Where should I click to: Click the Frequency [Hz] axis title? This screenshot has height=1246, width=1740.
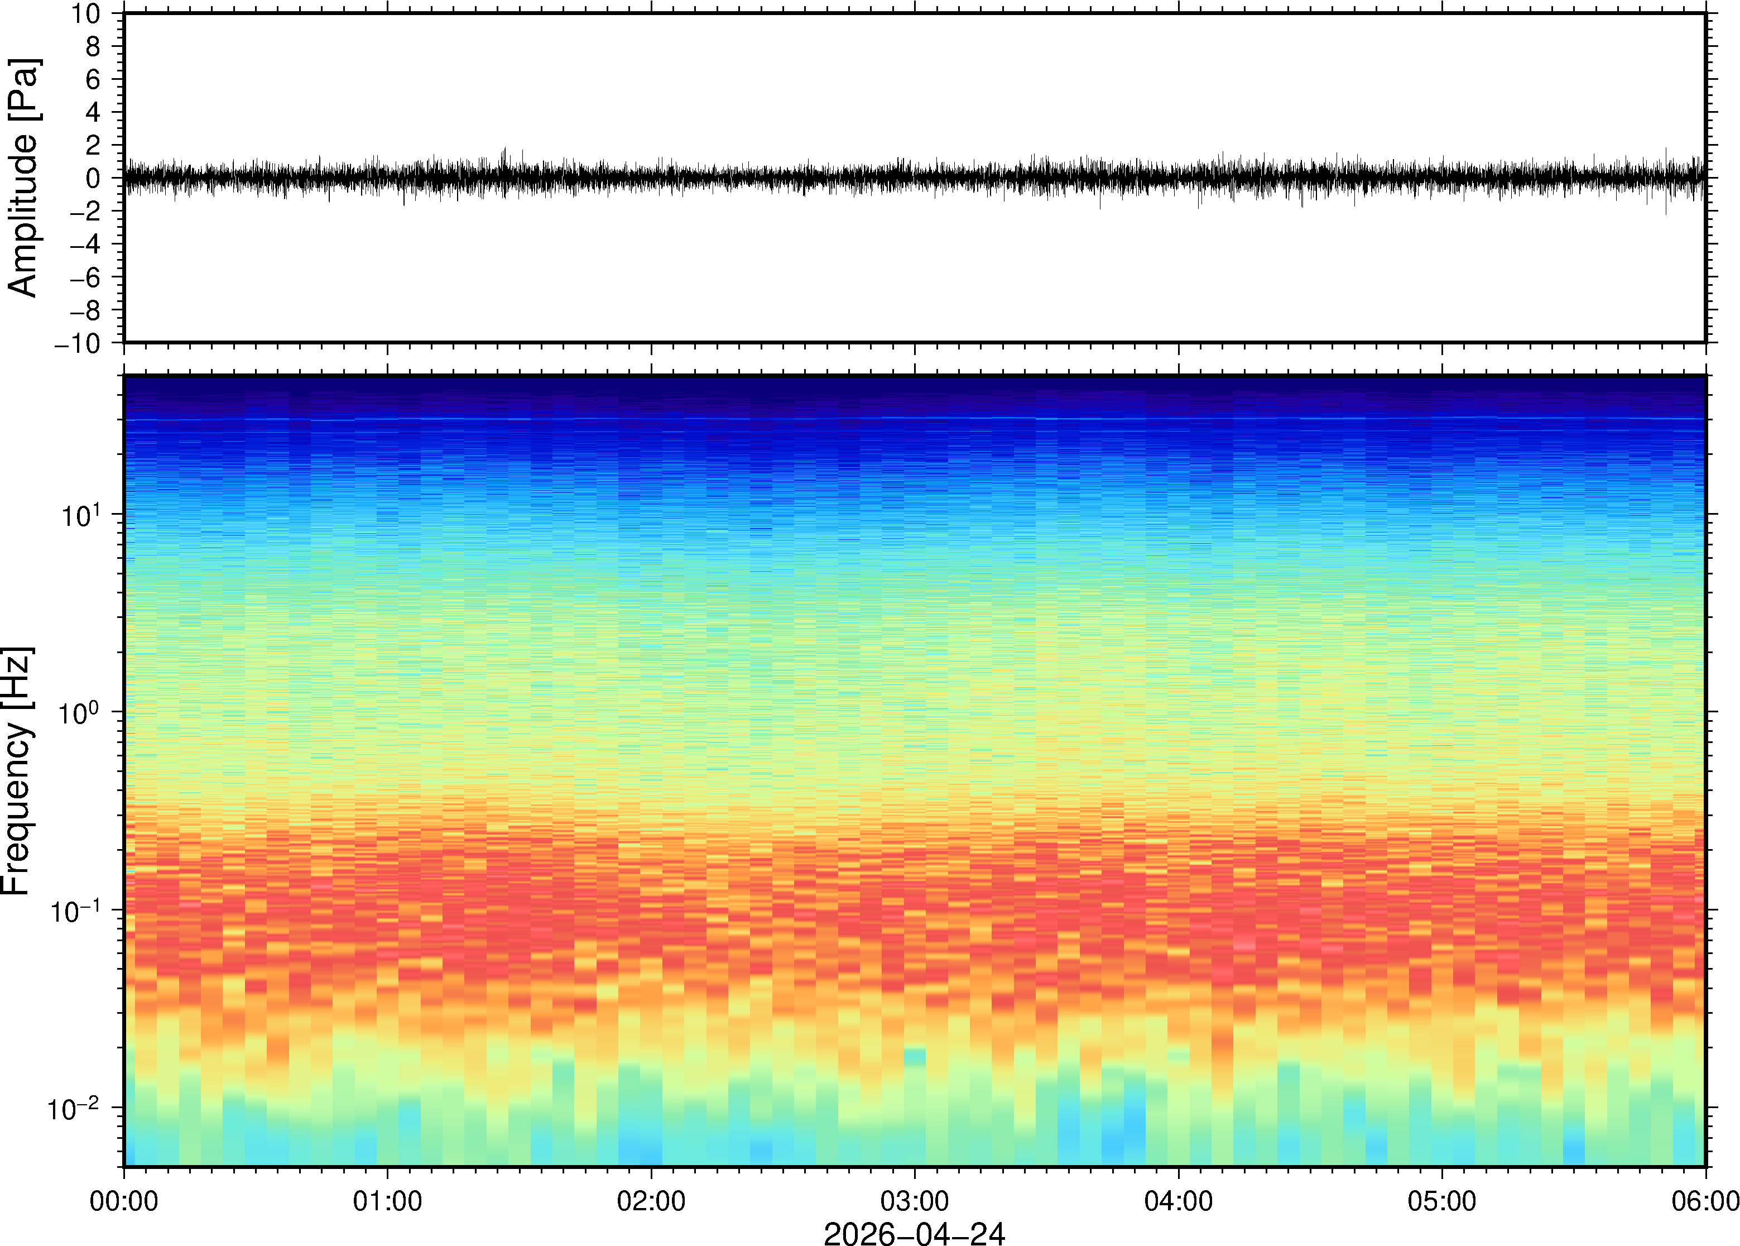point(17,771)
